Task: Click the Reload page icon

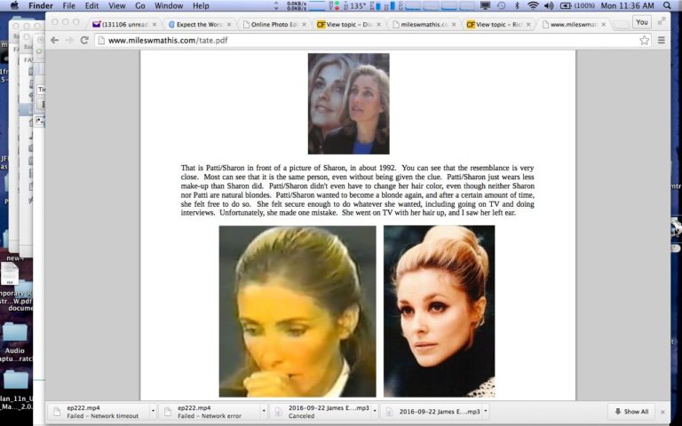Action: [84, 40]
